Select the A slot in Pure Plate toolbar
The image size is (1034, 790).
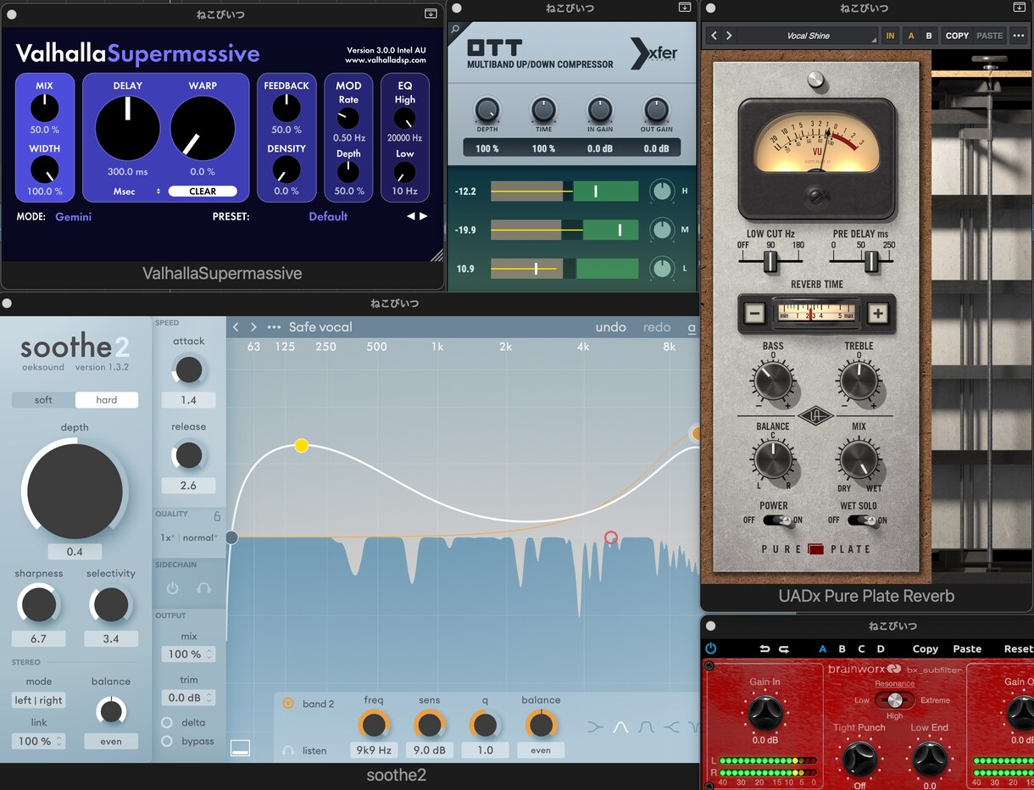click(x=911, y=36)
